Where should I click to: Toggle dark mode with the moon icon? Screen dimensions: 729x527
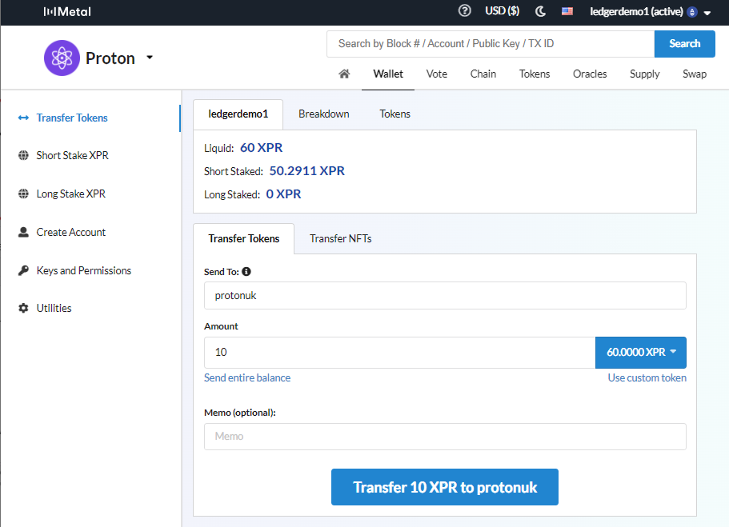(x=540, y=11)
